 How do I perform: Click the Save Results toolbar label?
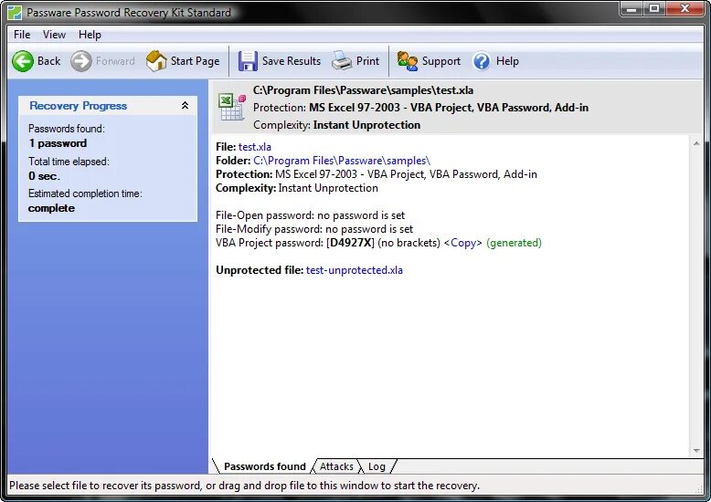click(292, 61)
